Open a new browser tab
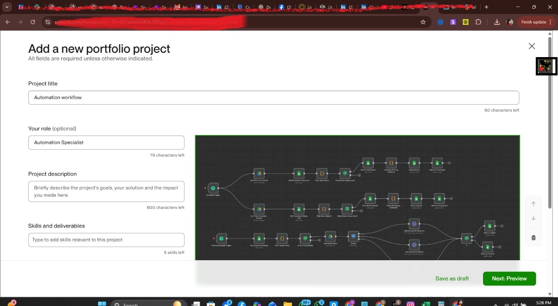This screenshot has width=558, height=306. click(487, 7)
